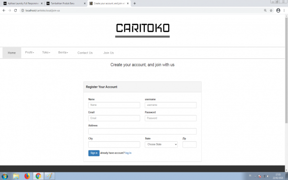Close the Create your account tab
Screen dimensions: 288x180
127,3
